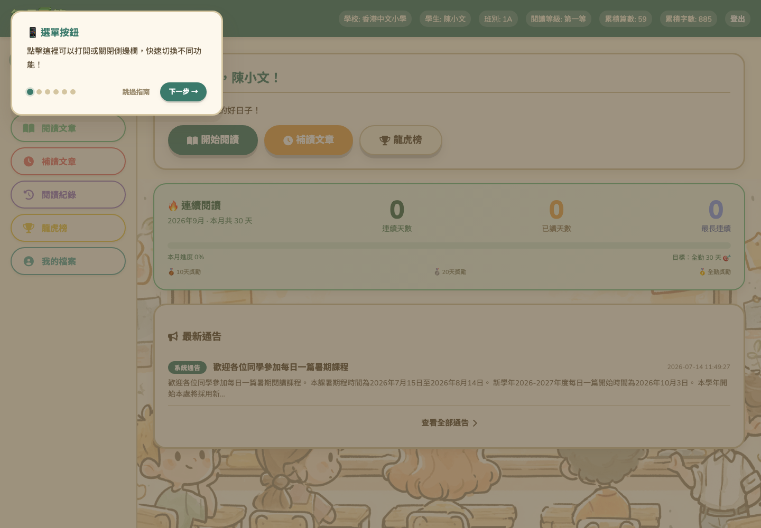
Task: Click the megaphone icon beside 最新通告
Action: [173, 336]
